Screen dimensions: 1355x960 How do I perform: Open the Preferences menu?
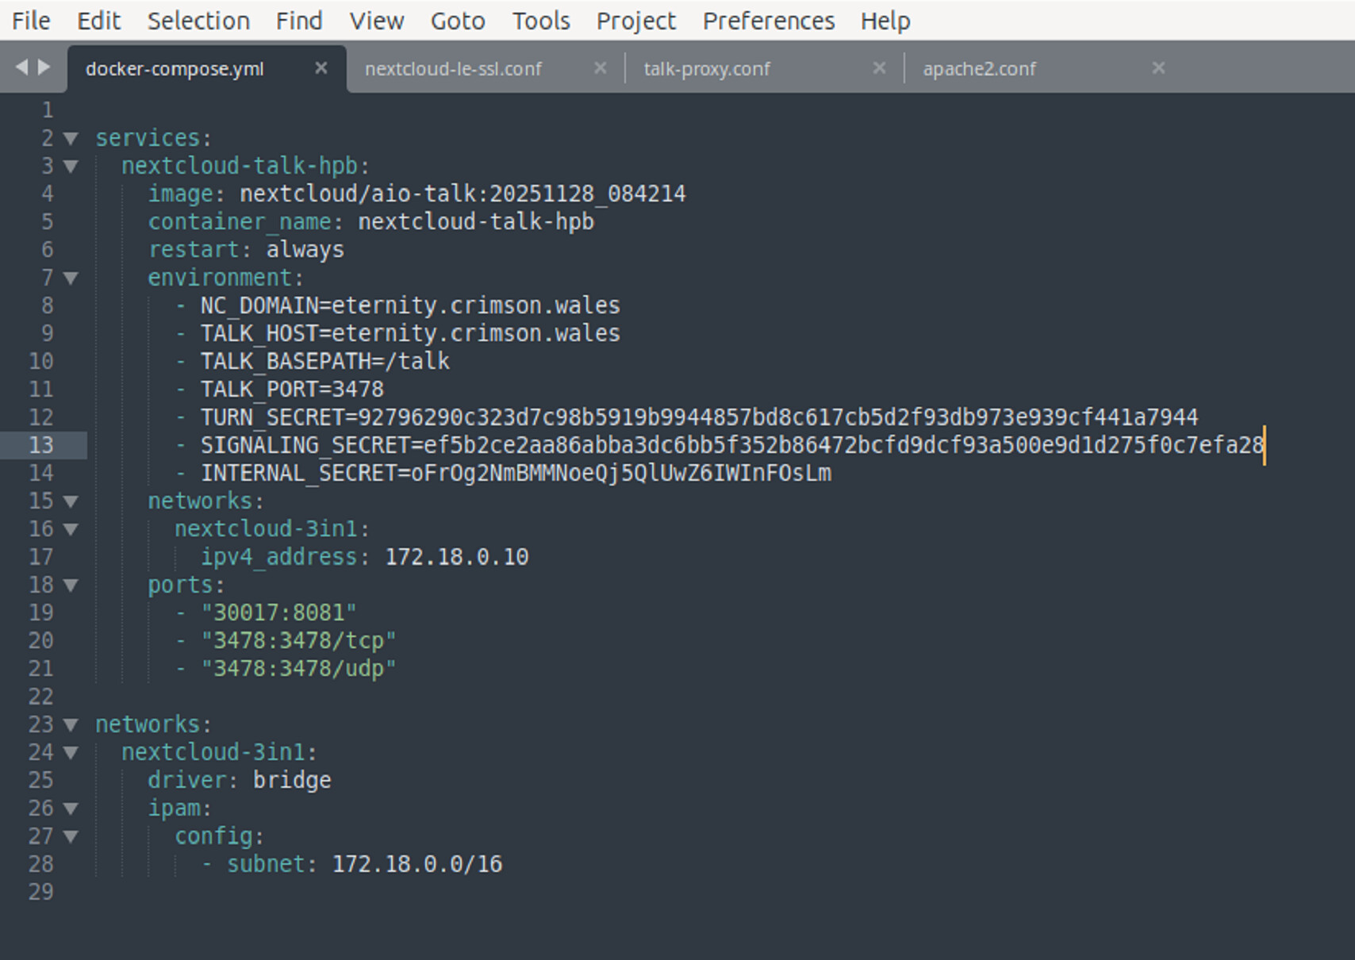768,21
